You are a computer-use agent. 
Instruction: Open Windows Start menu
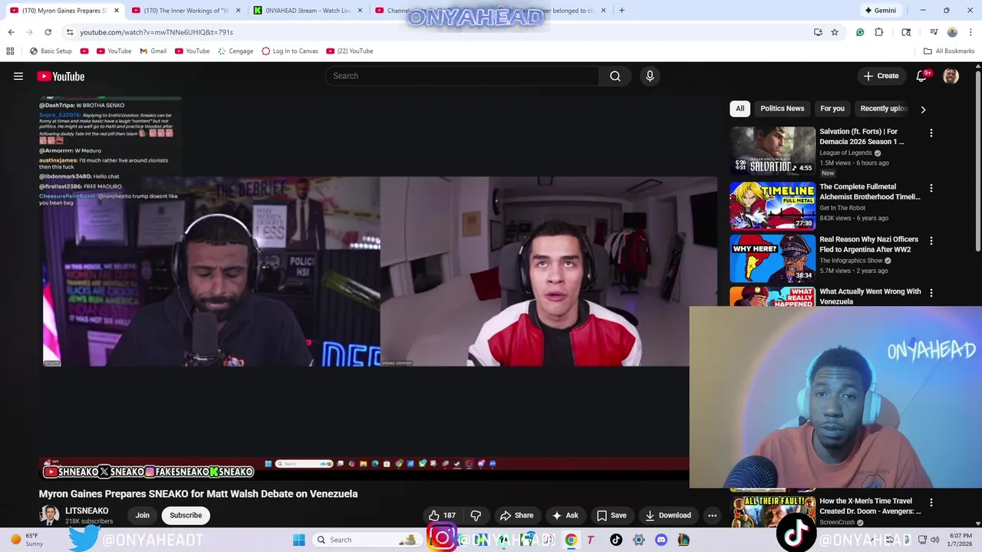point(298,540)
